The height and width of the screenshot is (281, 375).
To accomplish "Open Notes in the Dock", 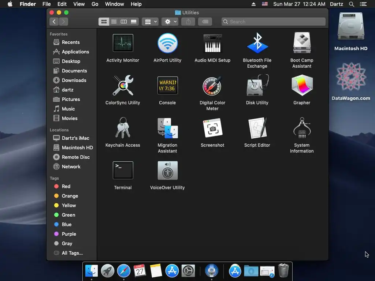I will click(156, 271).
